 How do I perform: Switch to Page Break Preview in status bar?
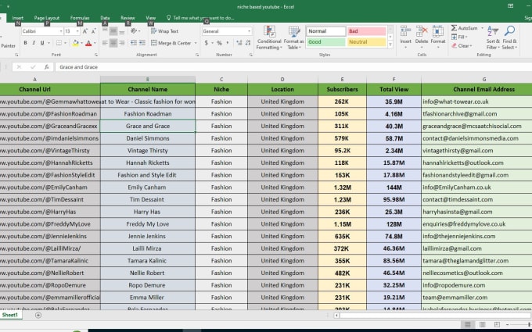[x=497, y=324]
